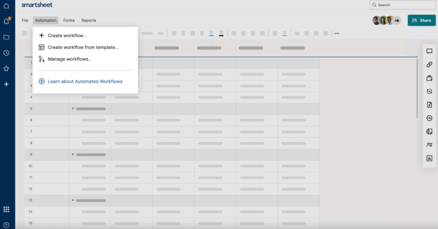Open the Update Requests panel
Screen dimensions: 438x229
[x=429, y=91]
